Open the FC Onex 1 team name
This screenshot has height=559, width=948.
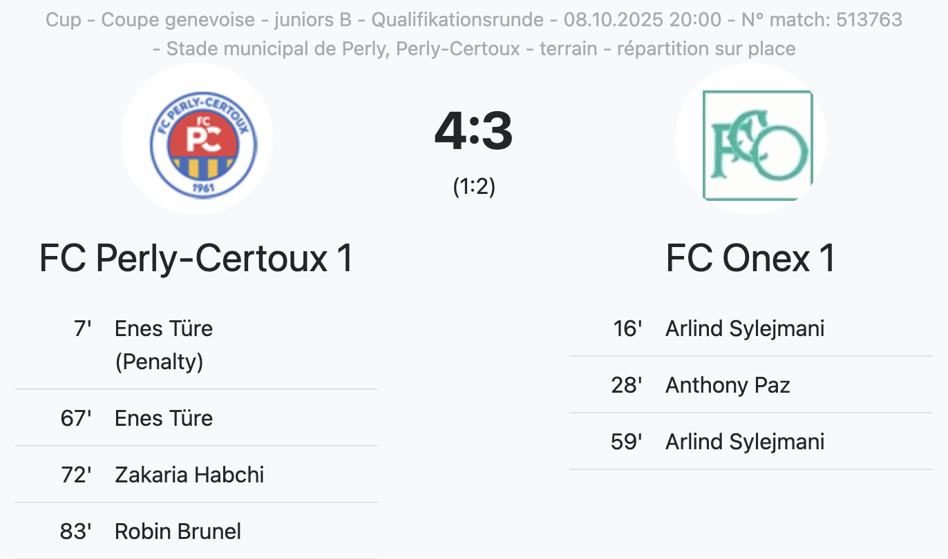750,259
